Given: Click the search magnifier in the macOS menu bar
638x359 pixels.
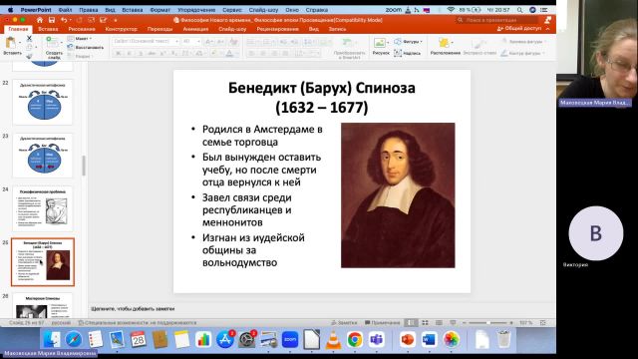Looking at the screenshot, I should [x=519, y=10].
